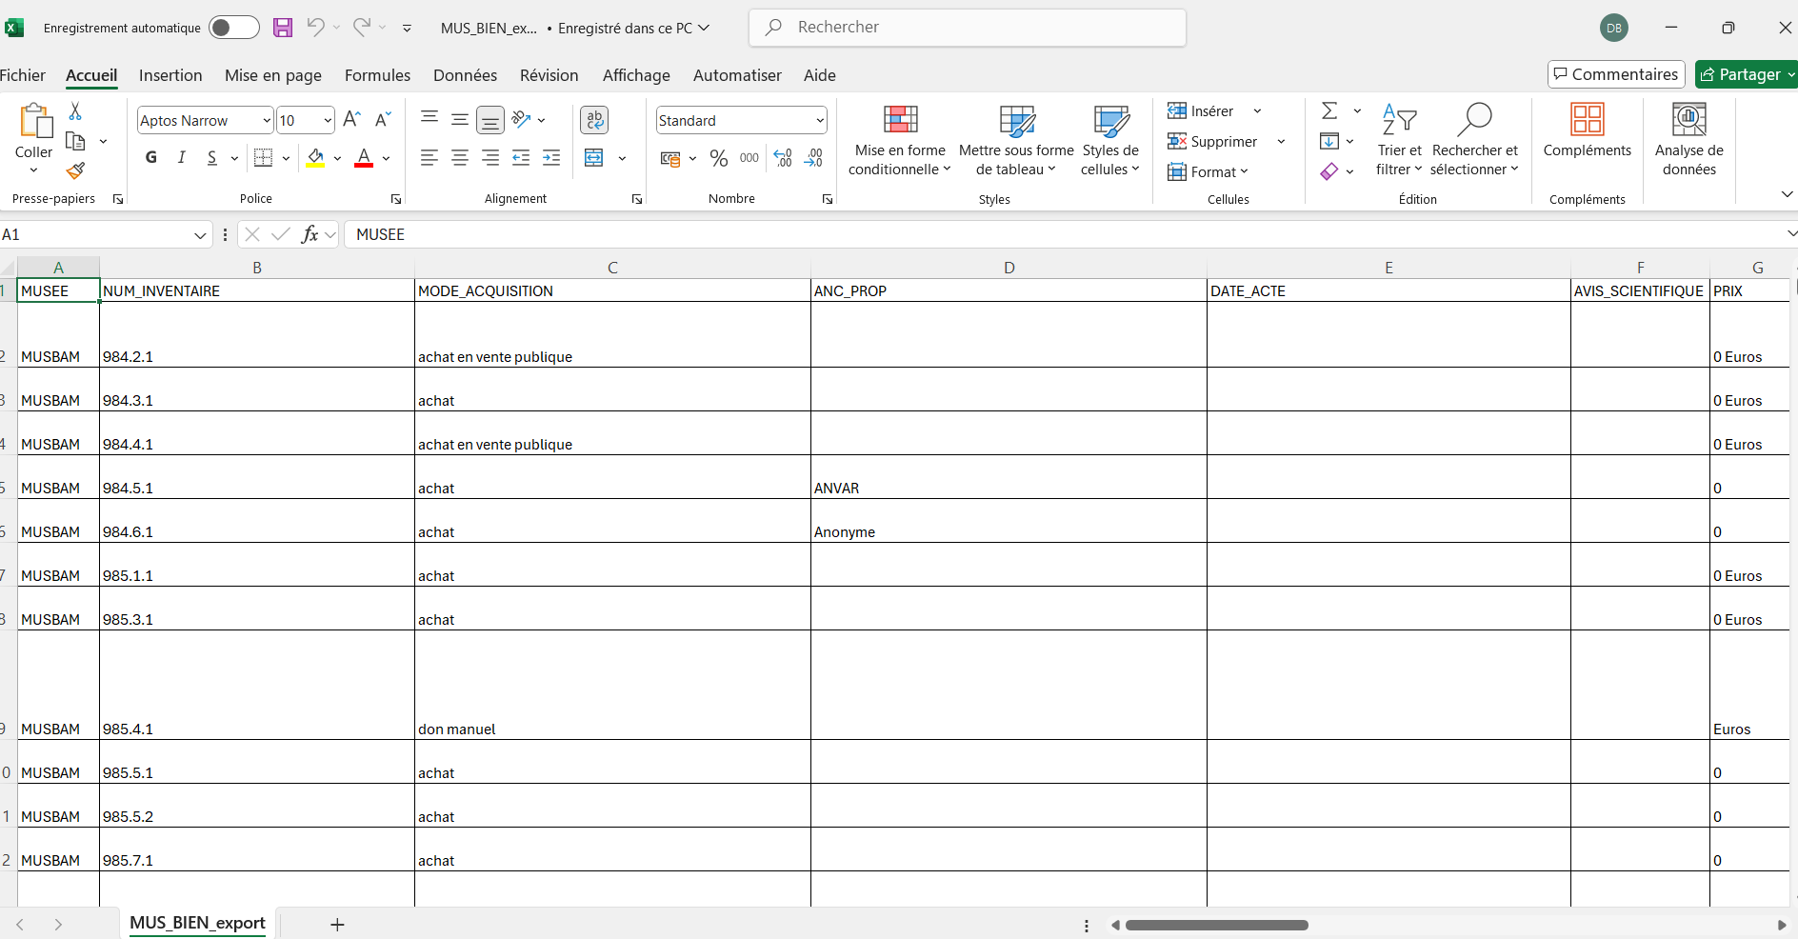
Task: Click the Rechercher search box
Action: (x=967, y=28)
